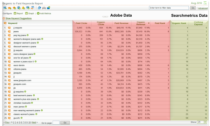
Task: Click the green plus next to 'gucchi'
Action: click(x=22, y=118)
